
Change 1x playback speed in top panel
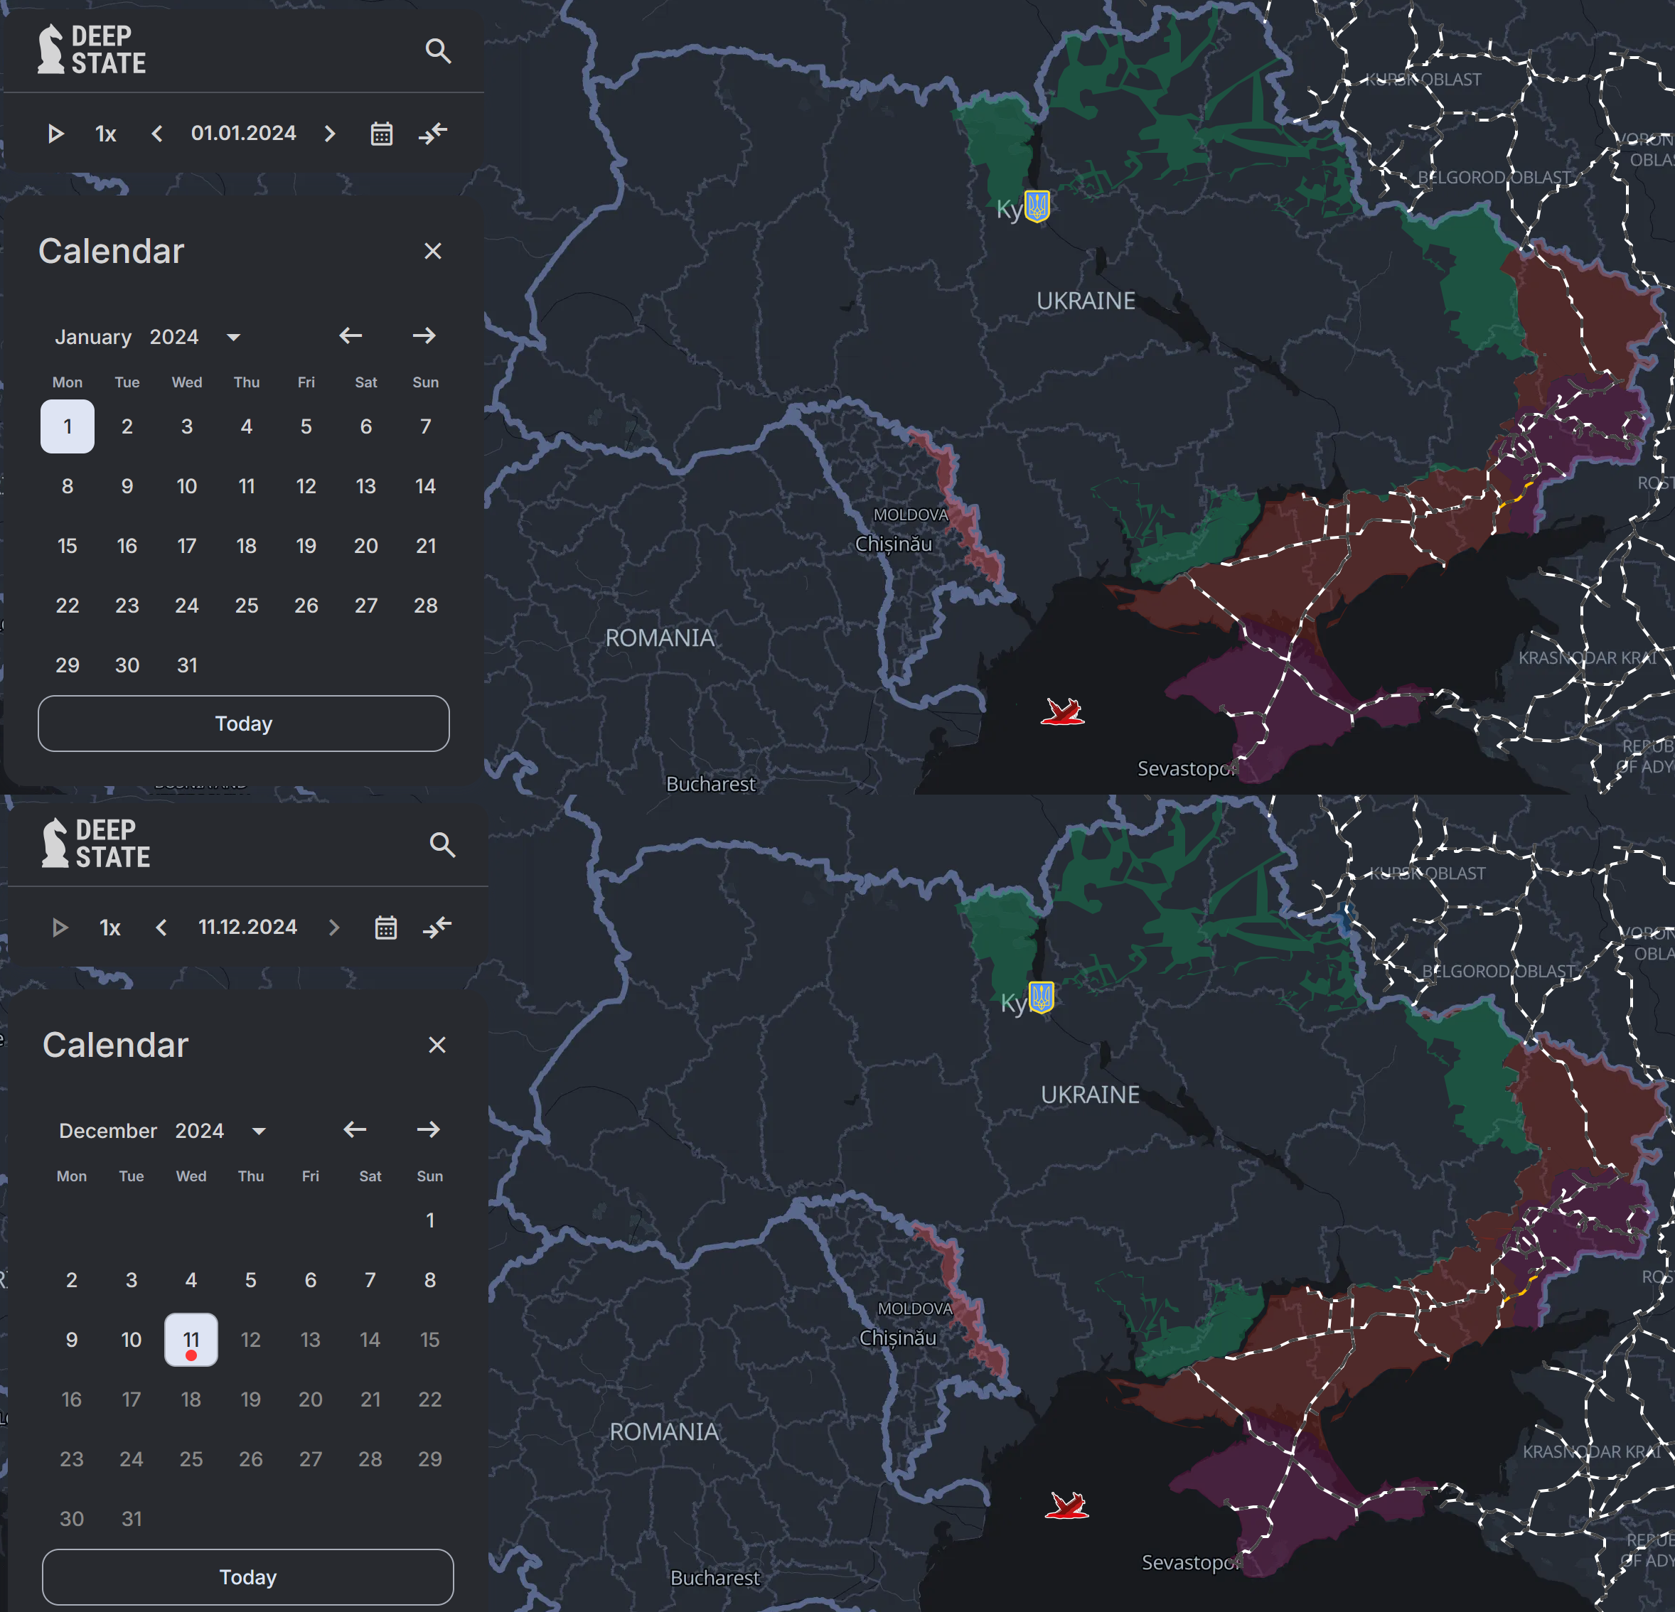[x=105, y=134]
